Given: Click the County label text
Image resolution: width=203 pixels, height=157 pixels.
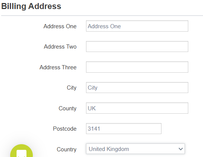Looking at the screenshot, I should (x=68, y=108).
